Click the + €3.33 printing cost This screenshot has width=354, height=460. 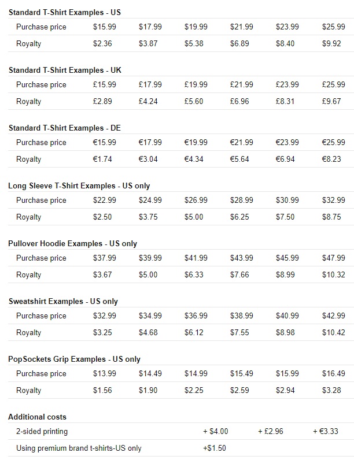(x=326, y=431)
